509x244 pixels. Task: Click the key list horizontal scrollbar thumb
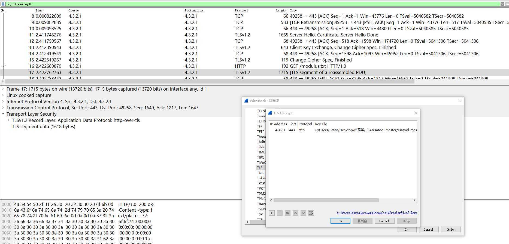point(326,200)
